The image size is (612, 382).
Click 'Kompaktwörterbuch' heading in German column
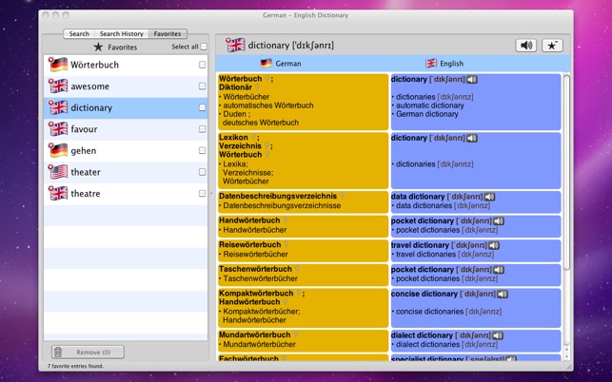coord(256,293)
